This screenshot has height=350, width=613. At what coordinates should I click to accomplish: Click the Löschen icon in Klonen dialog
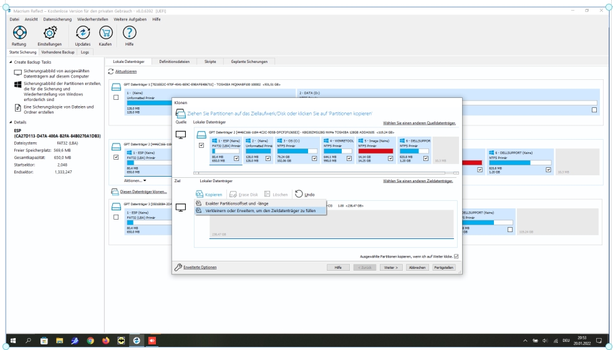[x=267, y=194]
